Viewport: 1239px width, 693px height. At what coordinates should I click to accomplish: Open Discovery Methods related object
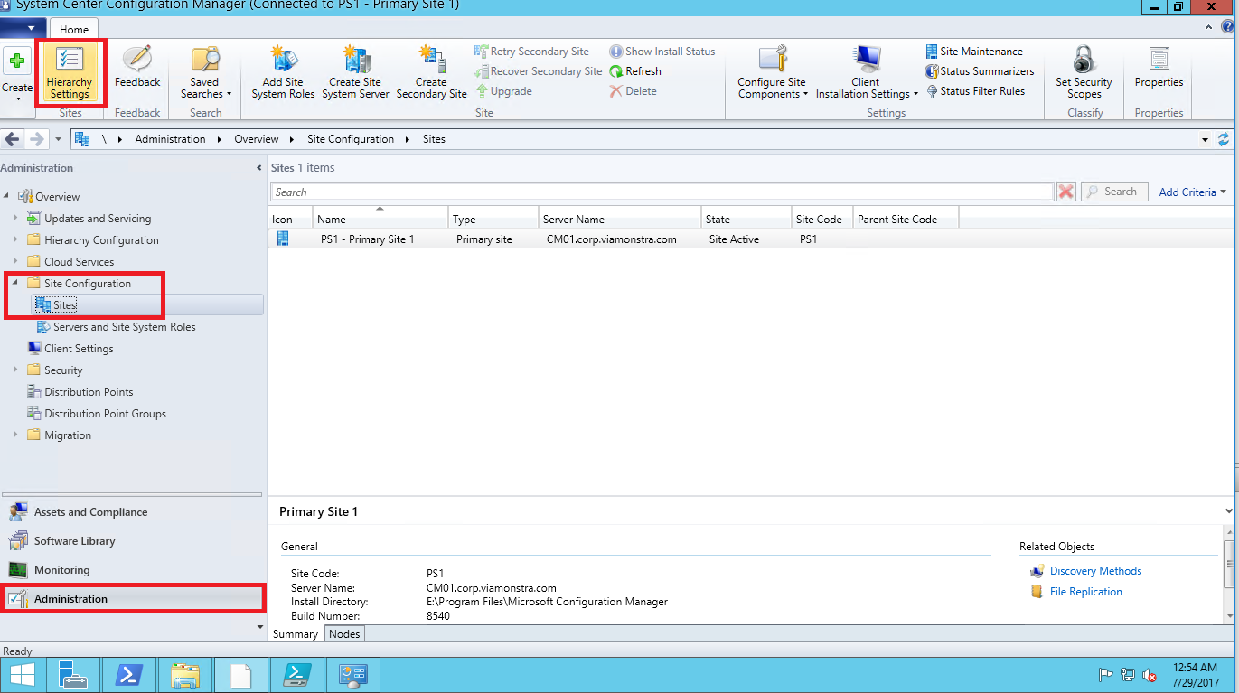[x=1095, y=571]
